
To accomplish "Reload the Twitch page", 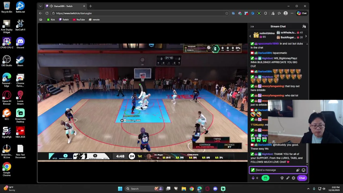I will tap(47, 13).
